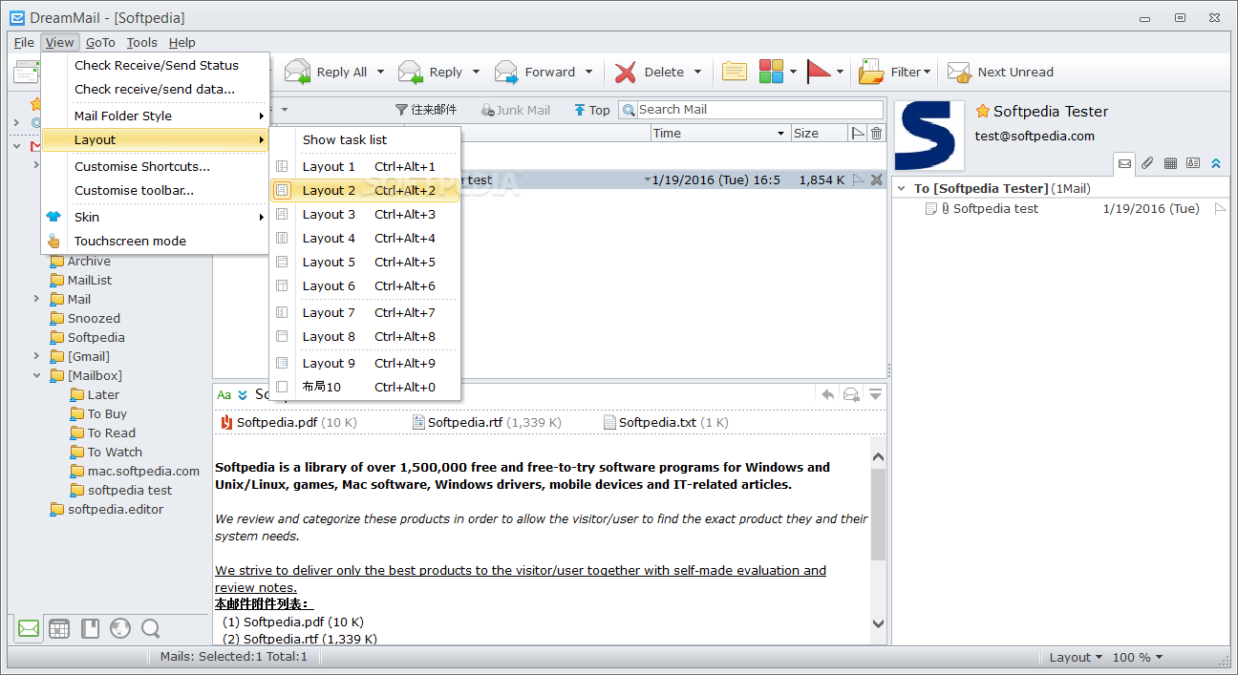Click the search magnifier icon beside Search Mail
The height and width of the screenshot is (675, 1238).
[x=629, y=110]
